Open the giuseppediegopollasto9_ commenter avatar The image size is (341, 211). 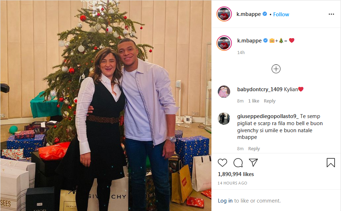tap(224, 118)
